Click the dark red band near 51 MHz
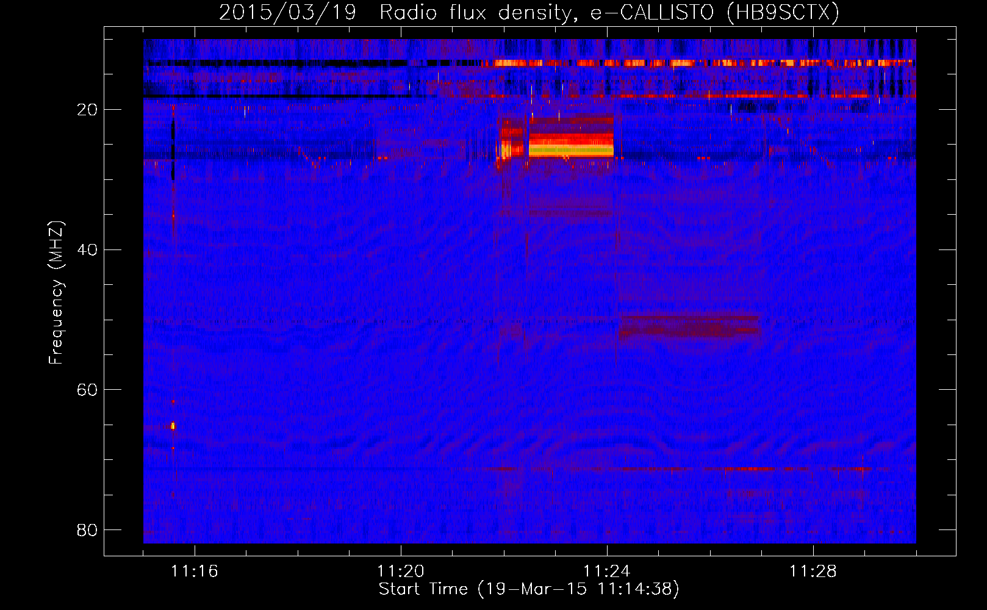Image resolution: width=987 pixels, height=610 pixels. click(x=689, y=326)
